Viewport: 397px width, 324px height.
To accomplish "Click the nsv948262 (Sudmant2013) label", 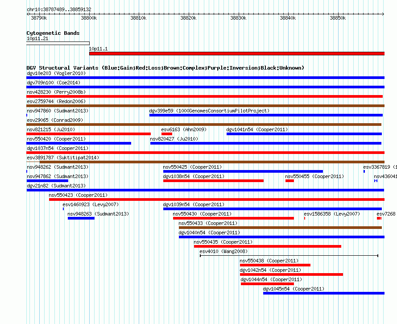I will (58, 167).
